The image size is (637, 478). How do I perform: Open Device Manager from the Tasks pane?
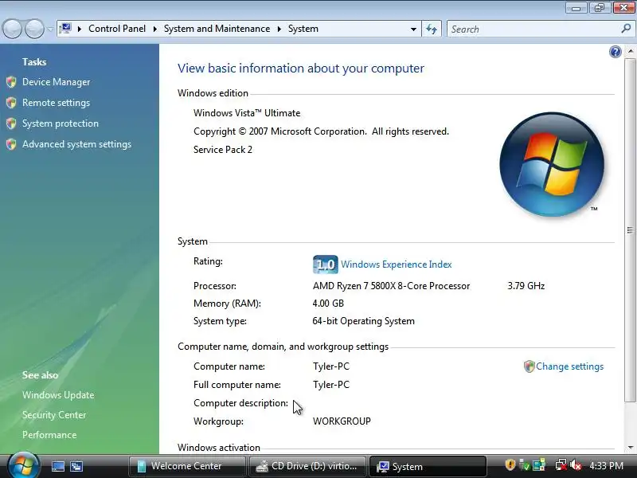(x=56, y=82)
